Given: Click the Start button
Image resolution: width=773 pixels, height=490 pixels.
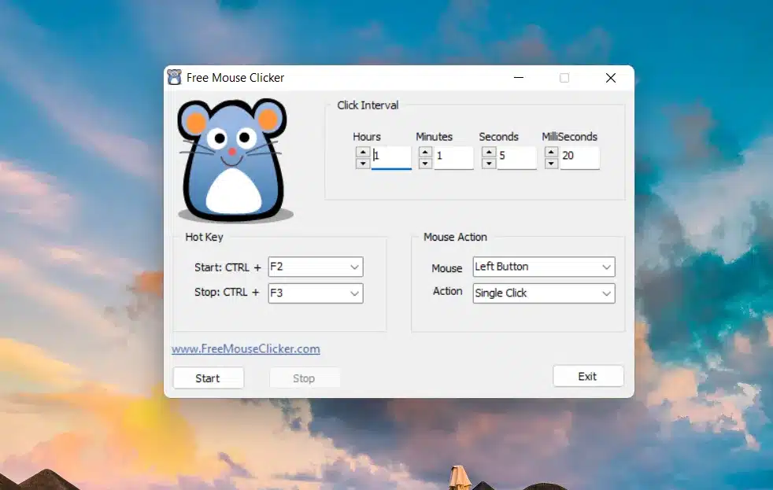Looking at the screenshot, I should point(208,378).
